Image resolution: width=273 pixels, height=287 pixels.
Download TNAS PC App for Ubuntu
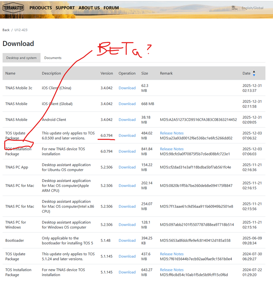pyautogui.click(x=127, y=167)
